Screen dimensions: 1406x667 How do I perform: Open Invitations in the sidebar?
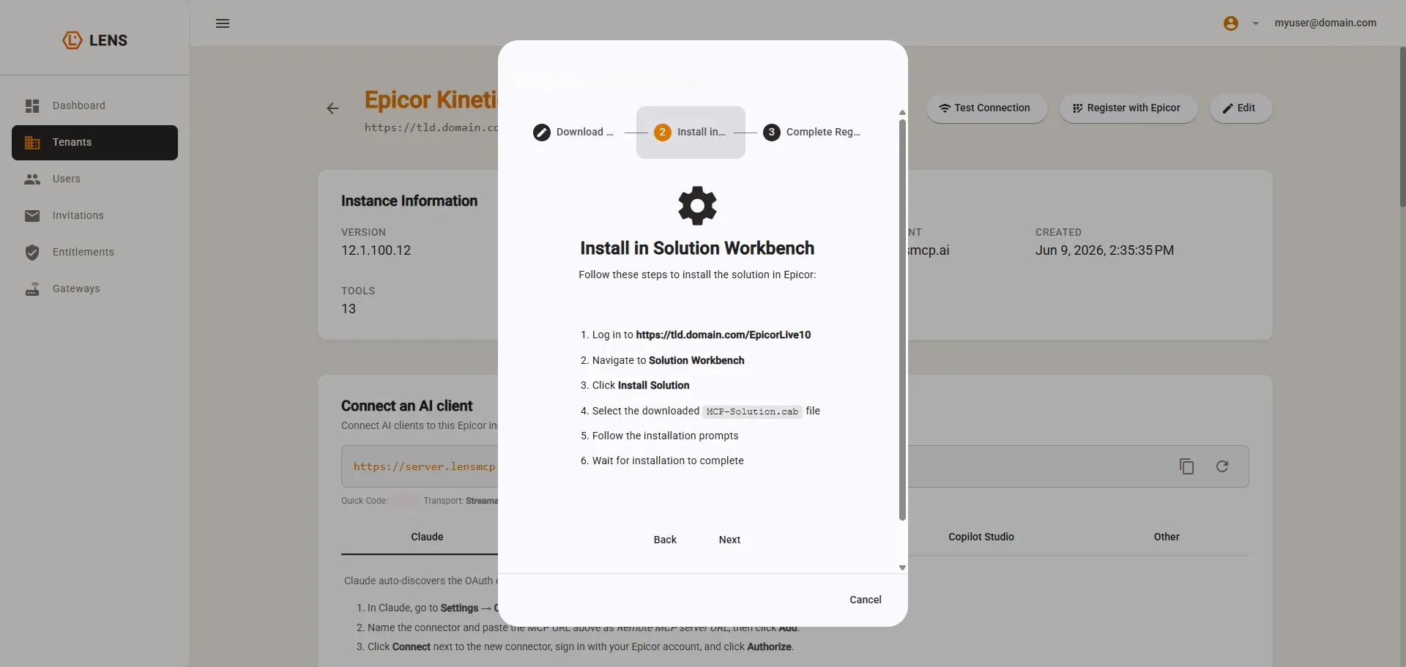tap(94, 216)
